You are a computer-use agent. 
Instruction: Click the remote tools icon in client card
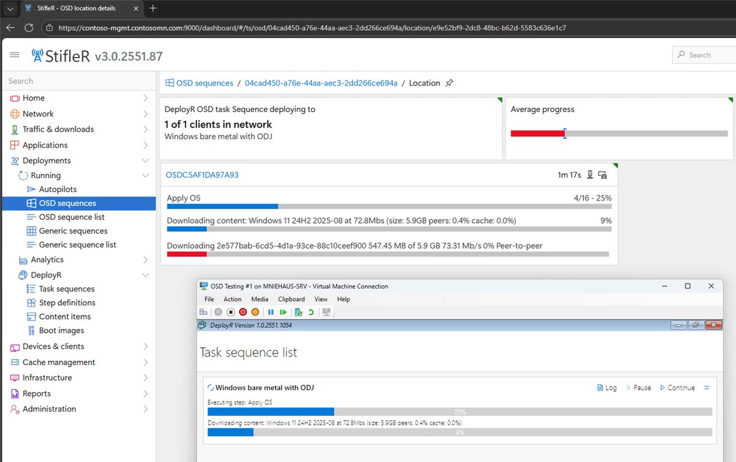pos(602,175)
